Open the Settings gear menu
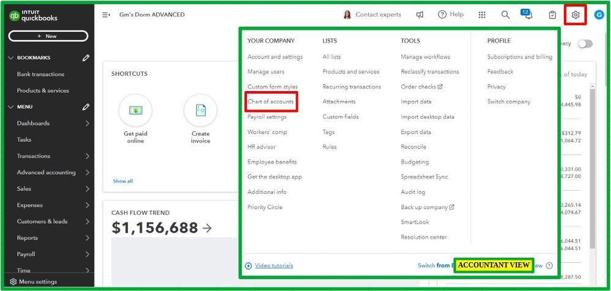This screenshot has height=291, width=611. [x=576, y=15]
